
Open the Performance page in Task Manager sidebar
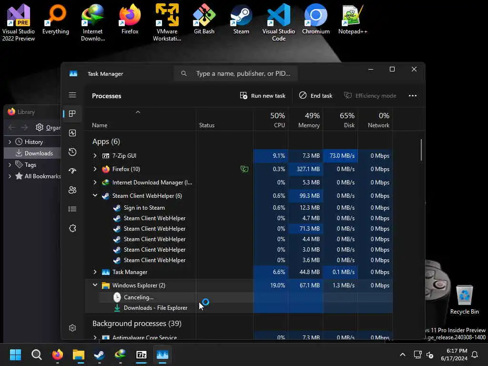click(72, 133)
